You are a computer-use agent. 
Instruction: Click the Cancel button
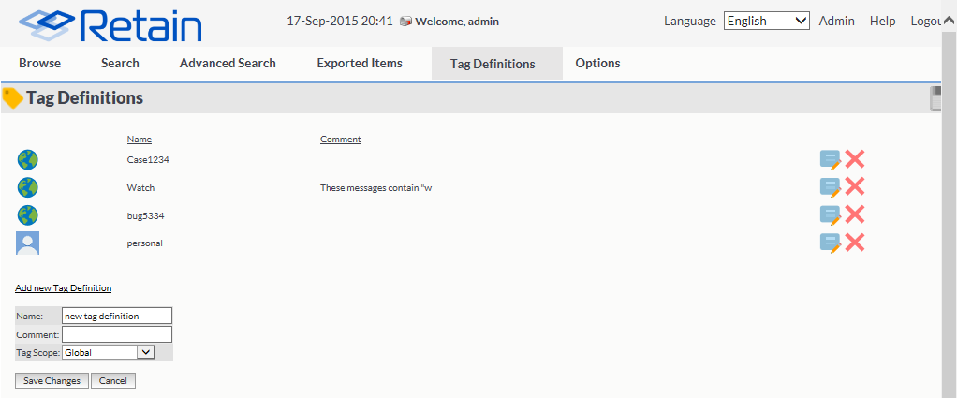click(x=113, y=381)
